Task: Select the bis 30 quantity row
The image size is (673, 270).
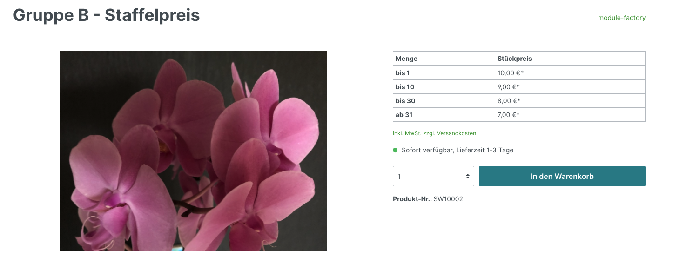Action: click(519, 101)
